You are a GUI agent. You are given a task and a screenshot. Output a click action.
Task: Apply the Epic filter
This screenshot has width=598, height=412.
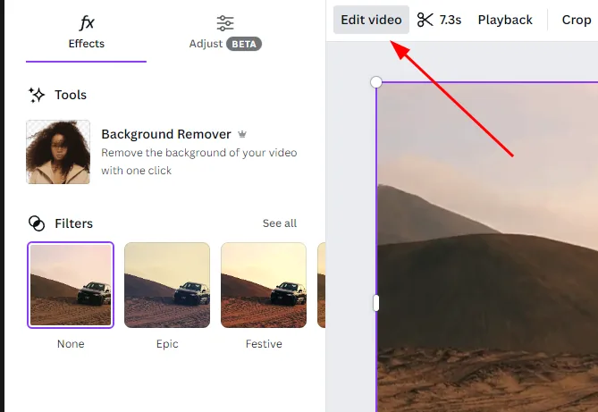tap(167, 285)
